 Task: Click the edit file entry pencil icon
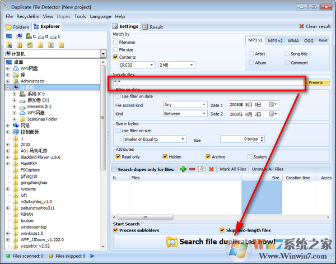[201, 169]
